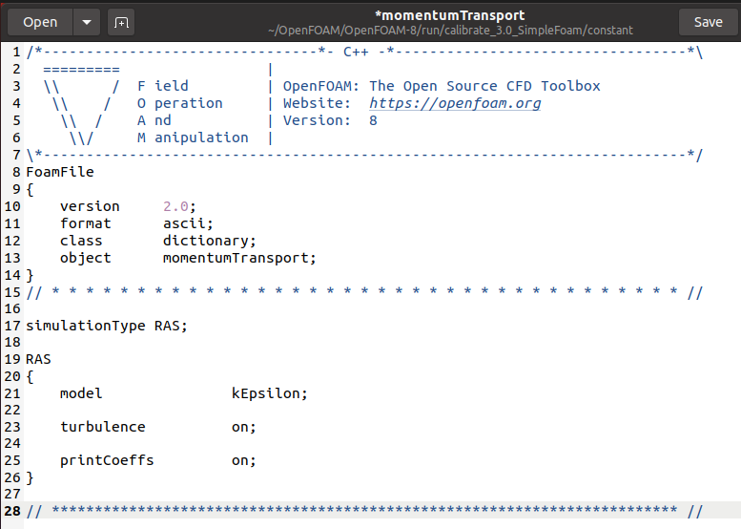The height and width of the screenshot is (529, 741).
Task: Place cursor at RAS block opening brace
Action: point(30,377)
